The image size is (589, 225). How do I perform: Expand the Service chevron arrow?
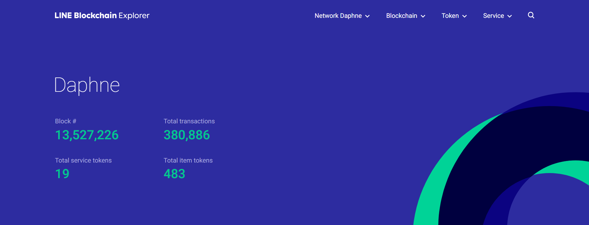pos(510,16)
